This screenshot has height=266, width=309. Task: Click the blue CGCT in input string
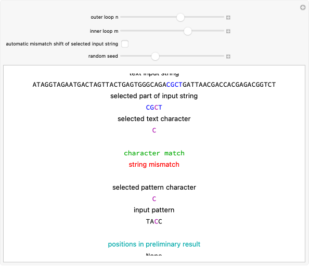click(x=174, y=85)
